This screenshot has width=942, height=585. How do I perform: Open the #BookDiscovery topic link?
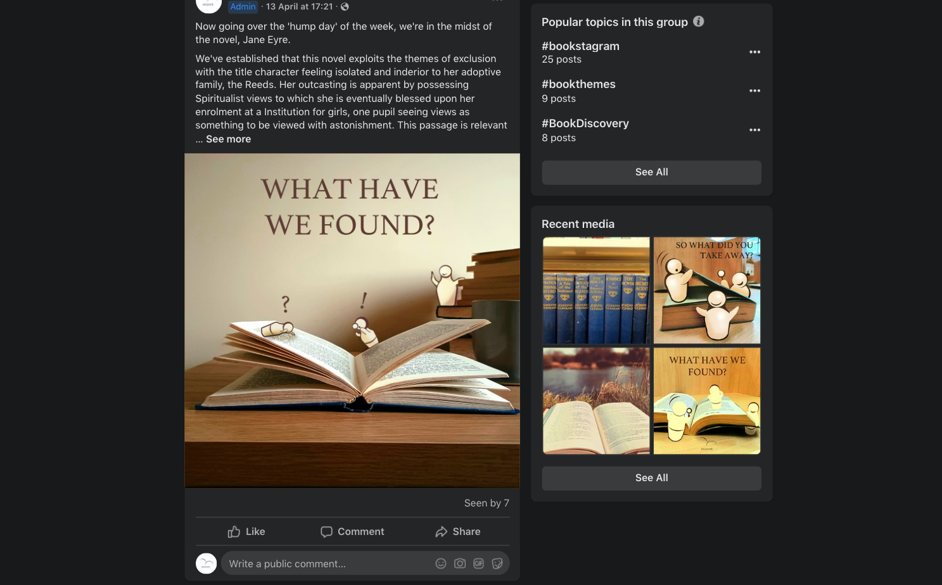click(585, 123)
